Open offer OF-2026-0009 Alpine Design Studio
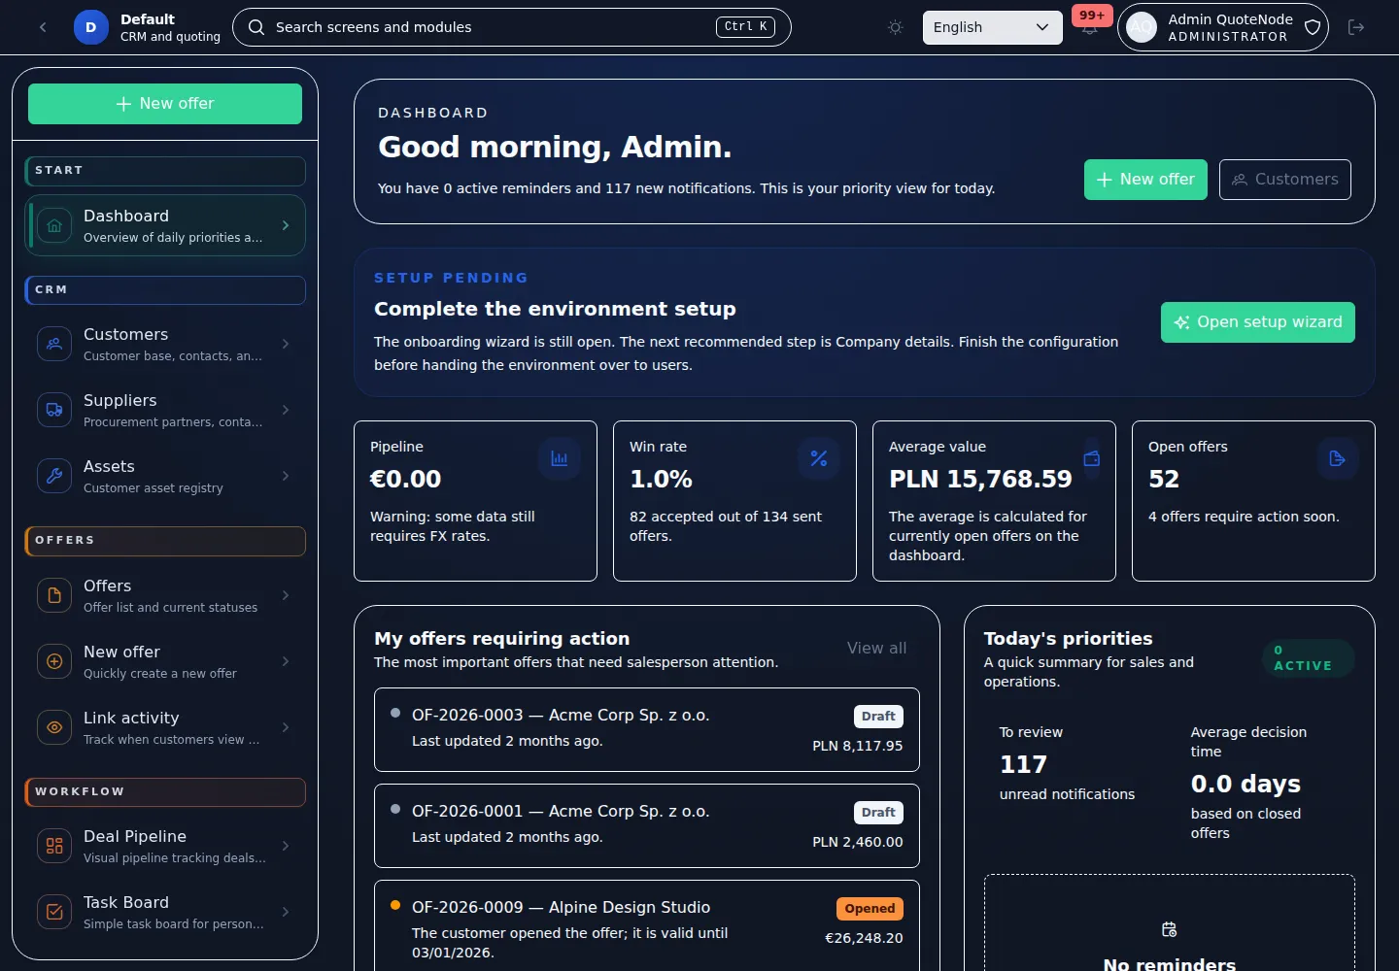The height and width of the screenshot is (971, 1399). click(x=647, y=925)
